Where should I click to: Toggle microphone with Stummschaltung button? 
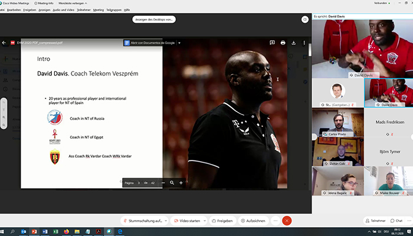pos(143,221)
